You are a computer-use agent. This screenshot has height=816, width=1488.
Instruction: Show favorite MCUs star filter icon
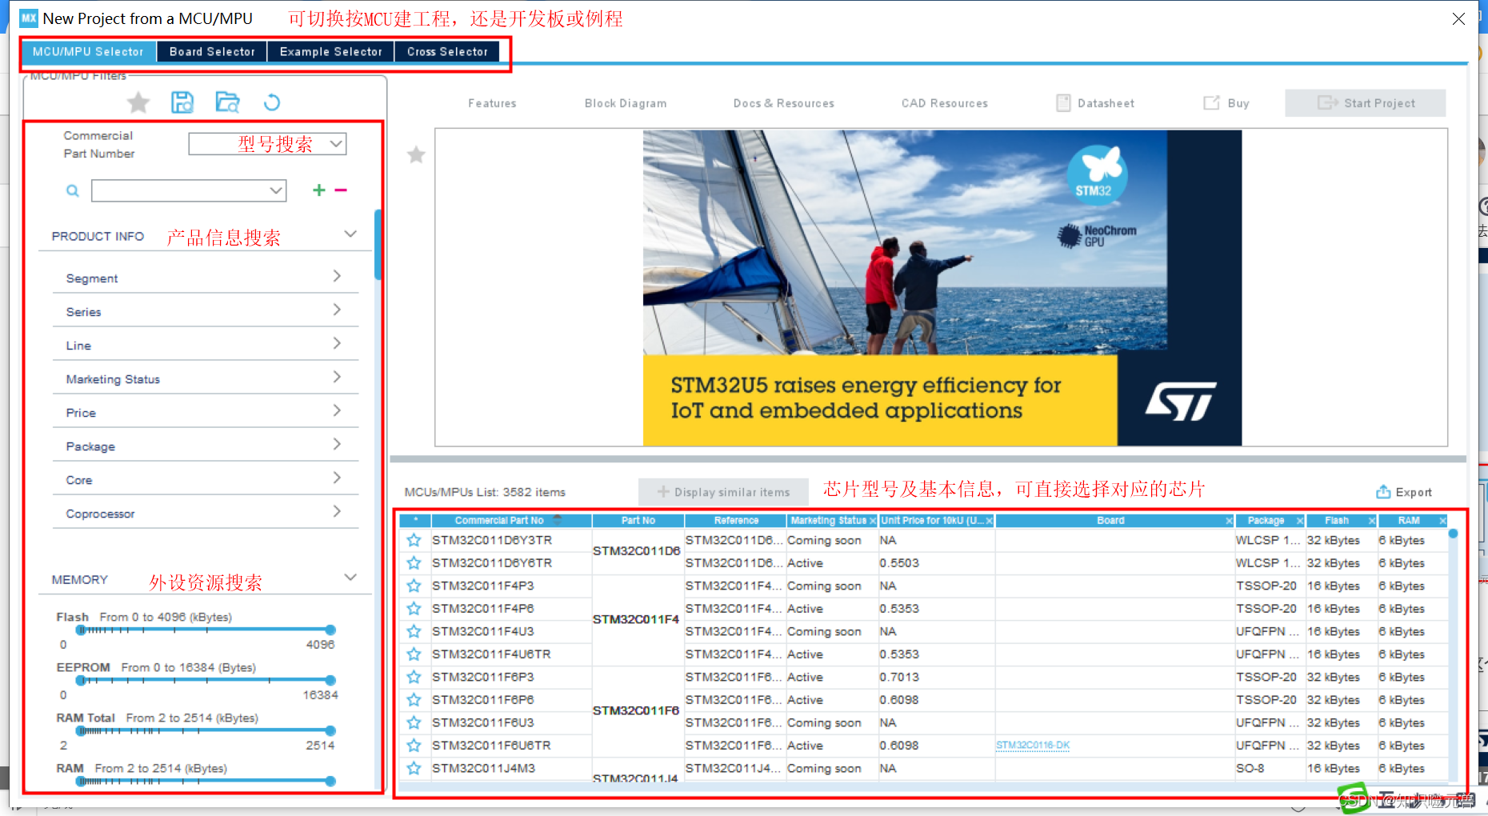[138, 102]
